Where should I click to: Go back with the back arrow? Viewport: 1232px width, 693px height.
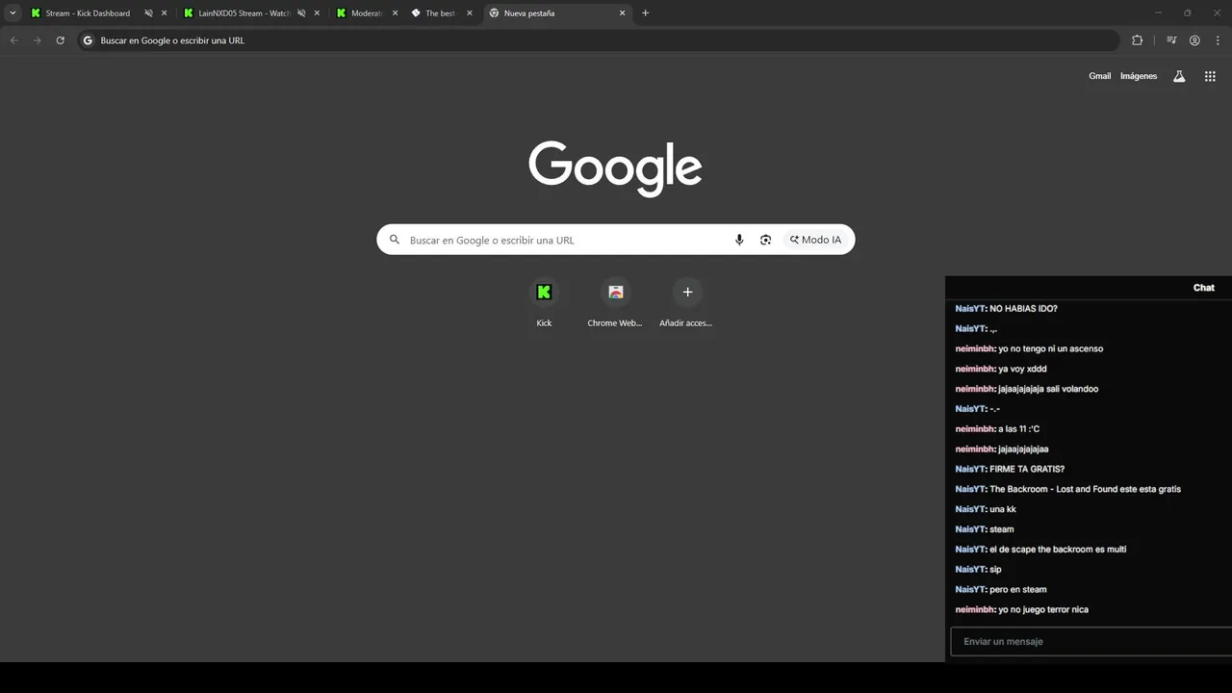click(x=13, y=40)
